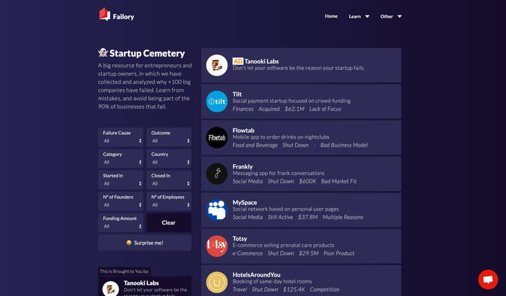The width and height of the screenshot is (506, 296).
Task: Click the Clear filters button
Action: (169, 223)
